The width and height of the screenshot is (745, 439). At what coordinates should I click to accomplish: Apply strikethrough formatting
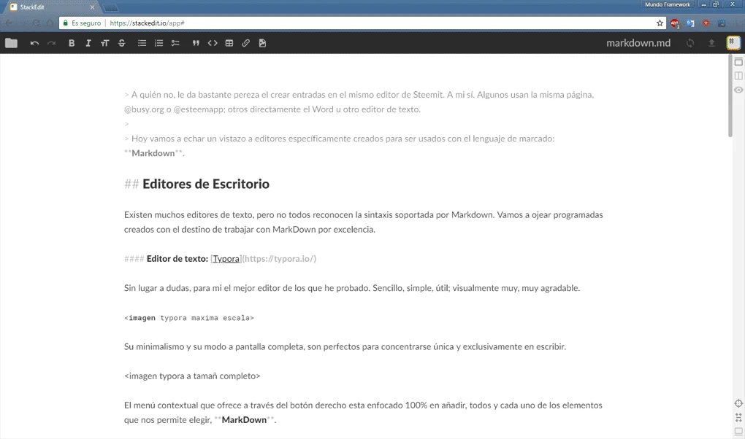click(x=121, y=42)
